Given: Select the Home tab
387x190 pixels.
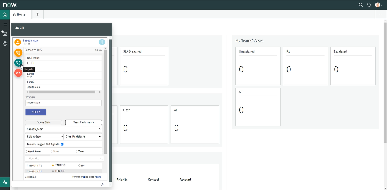Looking at the screenshot, I should tap(19, 14).
